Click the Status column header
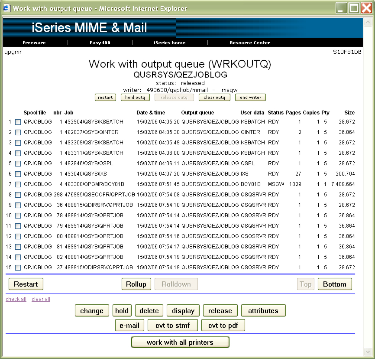This screenshot has width=375, height=359. coord(276,113)
